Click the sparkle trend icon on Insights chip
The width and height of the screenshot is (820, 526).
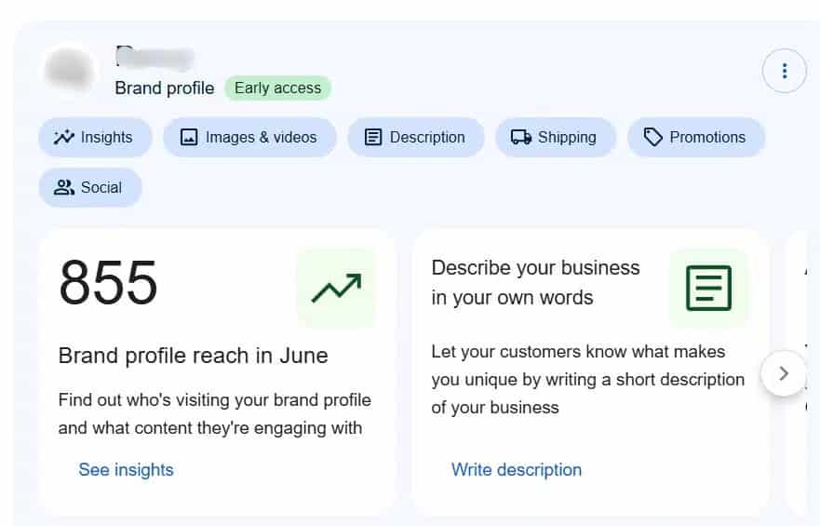(63, 137)
